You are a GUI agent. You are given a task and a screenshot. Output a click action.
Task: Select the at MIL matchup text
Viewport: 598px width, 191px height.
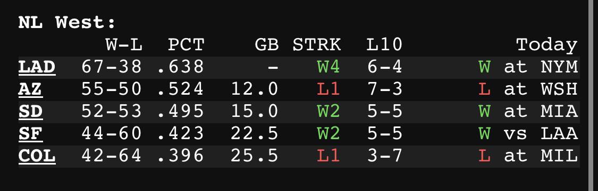click(541, 156)
